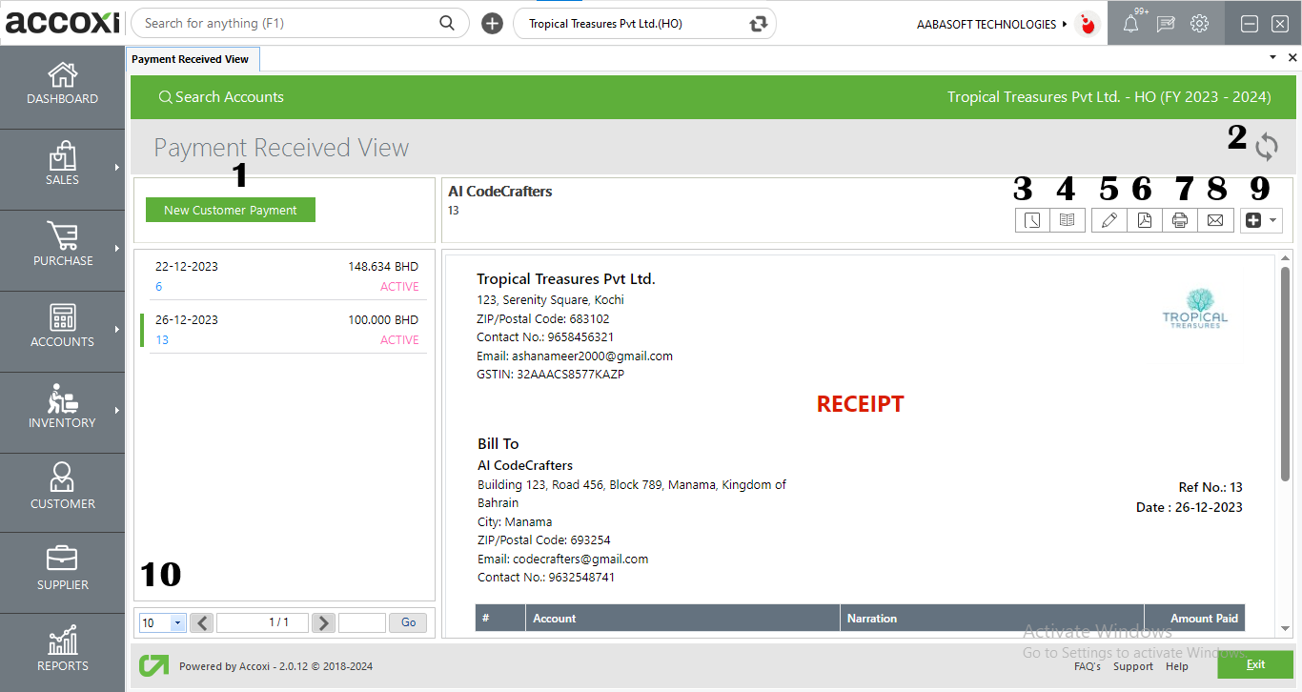Export the receipt as PDF

click(1145, 220)
